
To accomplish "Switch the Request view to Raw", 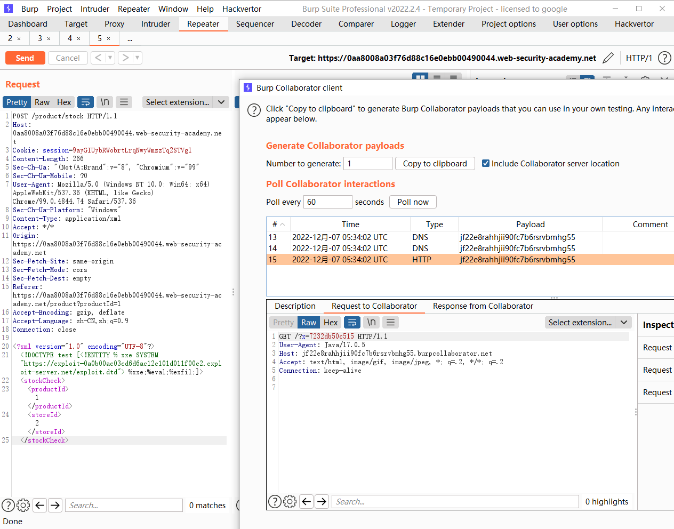I will tap(42, 102).
